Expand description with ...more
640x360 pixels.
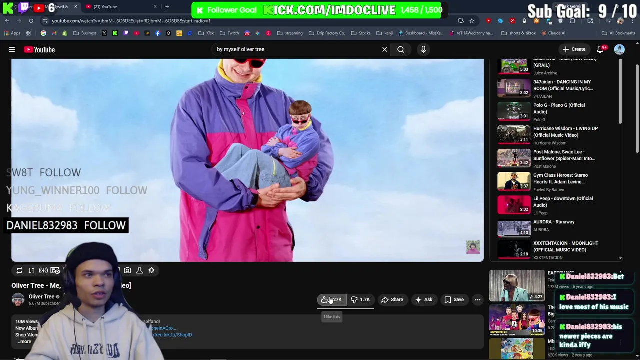[x=24, y=342]
